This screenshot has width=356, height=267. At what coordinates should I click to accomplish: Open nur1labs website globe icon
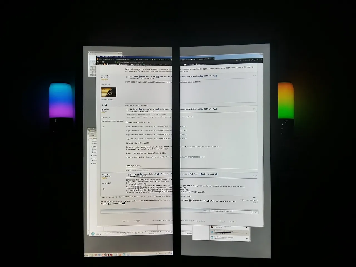tap(106, 105)
